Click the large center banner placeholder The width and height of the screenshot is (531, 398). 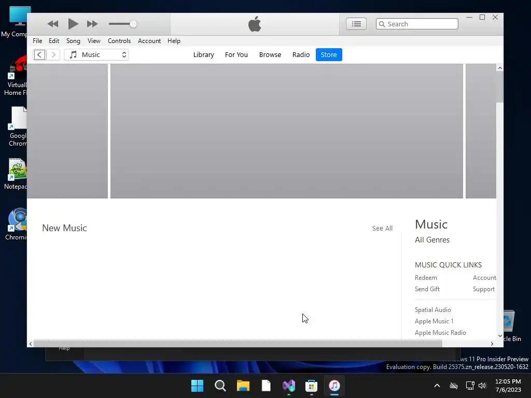(x=286, y=131)
